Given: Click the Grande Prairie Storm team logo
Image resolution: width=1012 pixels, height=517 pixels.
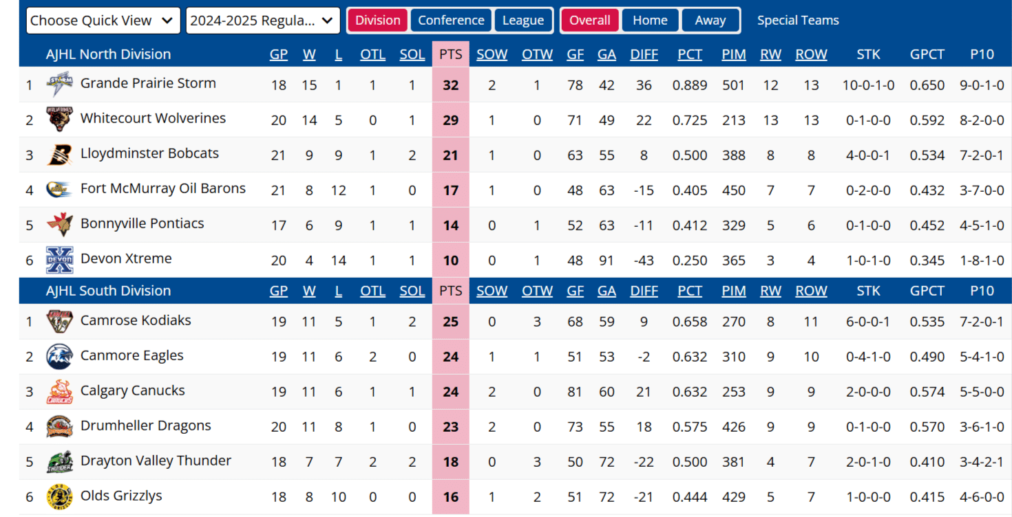Looking at the screenshot, I should click(x=59, y=85).
